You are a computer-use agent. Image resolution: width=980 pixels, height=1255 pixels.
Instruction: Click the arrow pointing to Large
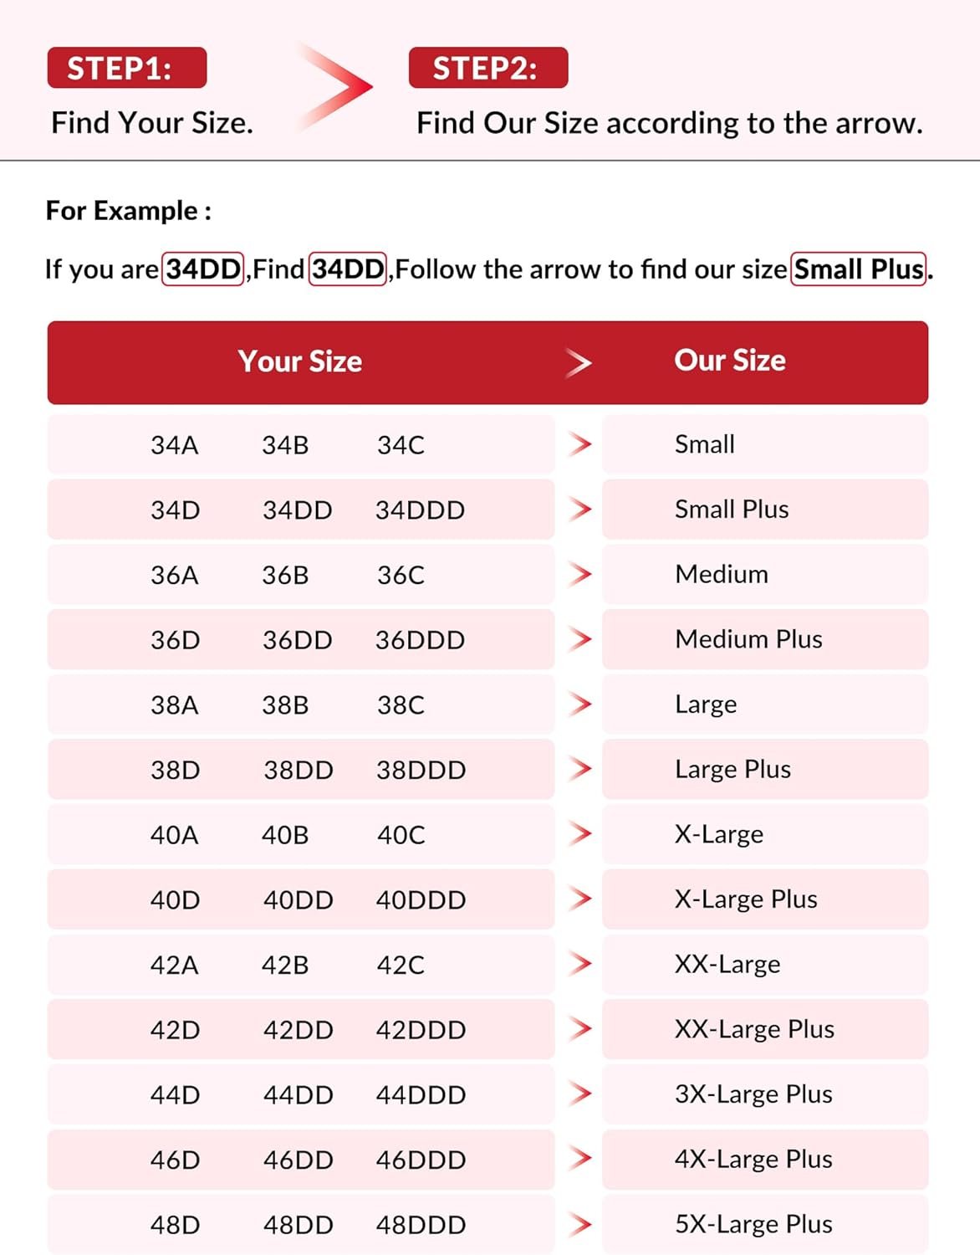[x=579, y=704]
